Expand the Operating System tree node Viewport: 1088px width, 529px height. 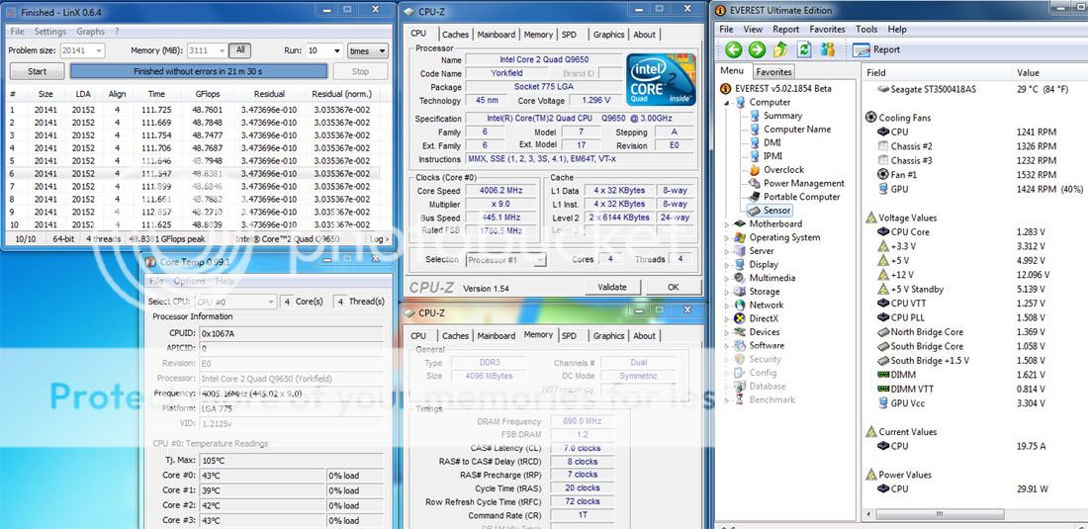(727, 238)
